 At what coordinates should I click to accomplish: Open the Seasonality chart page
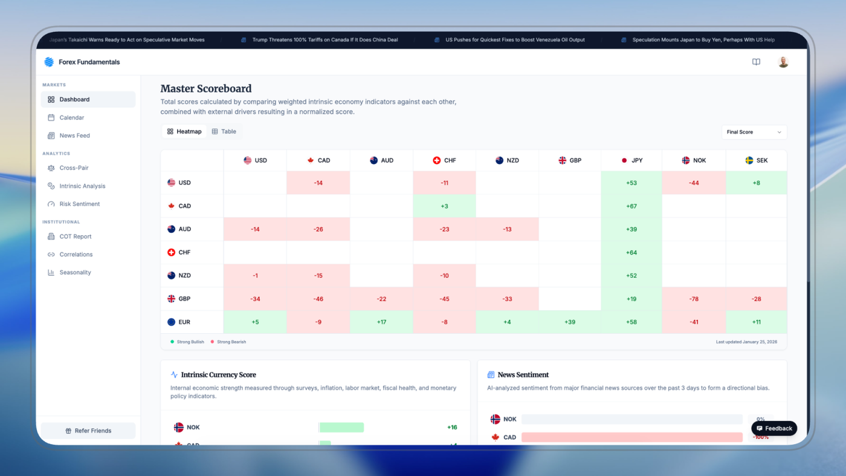tap(75, 272)
